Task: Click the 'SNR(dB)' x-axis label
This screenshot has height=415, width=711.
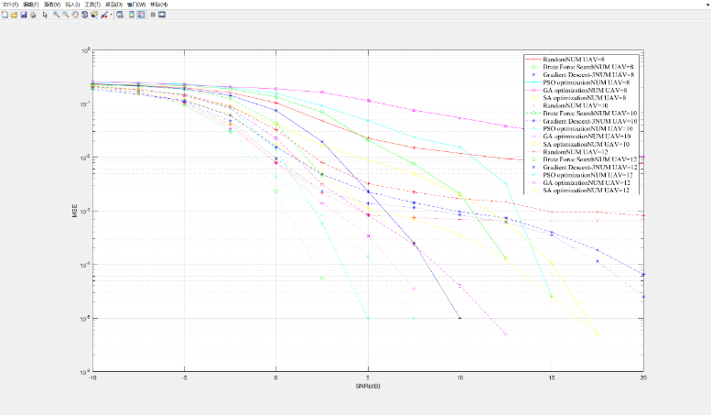Action: click(x=368, y=387)
